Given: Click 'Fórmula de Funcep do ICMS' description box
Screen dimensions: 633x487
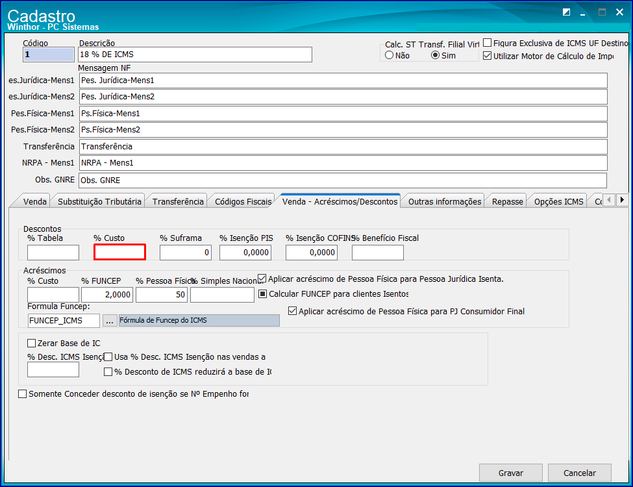Looking at the screenshot, I should click(199, 321).
